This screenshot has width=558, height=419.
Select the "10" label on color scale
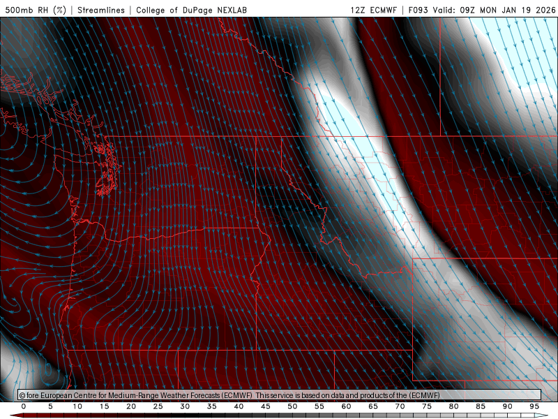click(x=77, y=406)
